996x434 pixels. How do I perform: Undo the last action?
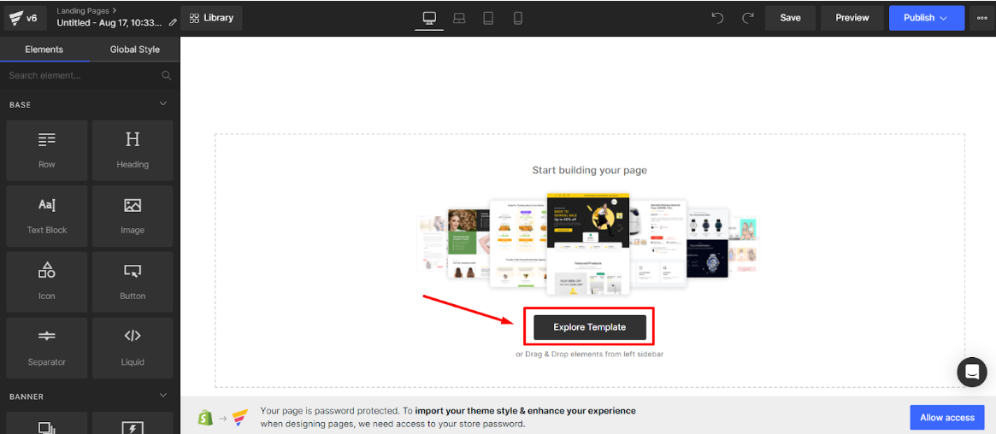718,18
